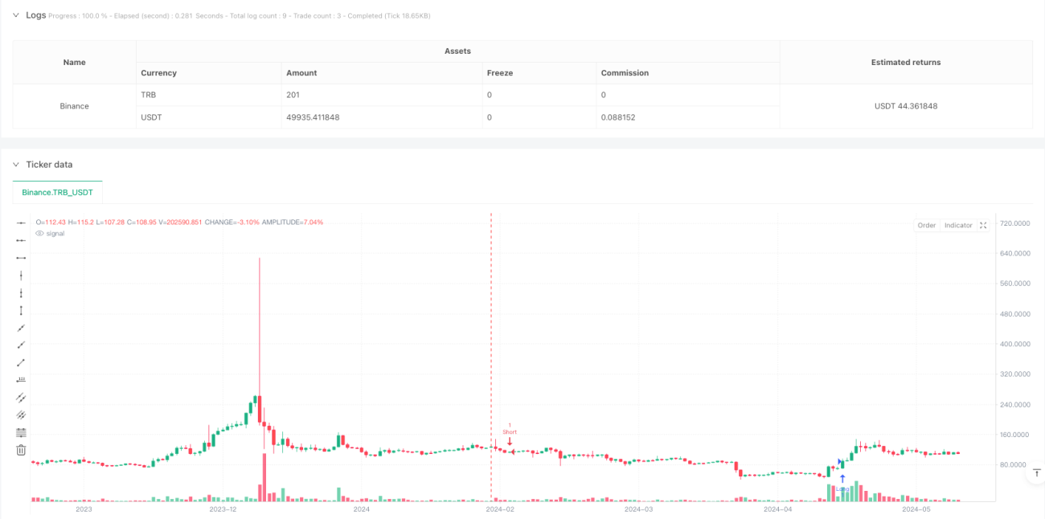Click the Order button on chart
Viewport: 1045px width, 519px height.
(927, 226)
